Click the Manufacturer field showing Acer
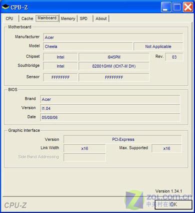The height and width of the screenshot is (213, 195). click(113, 38)
